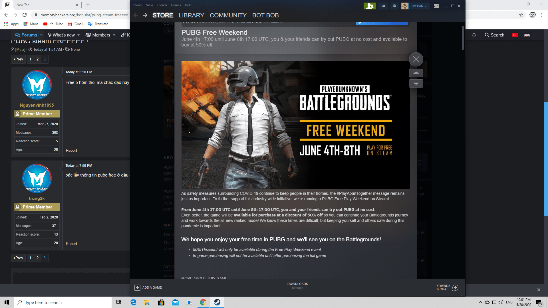Open the YouTube bookmark
Image resolution: width=548 pixels, height=308 pixels.
point(53,24)
